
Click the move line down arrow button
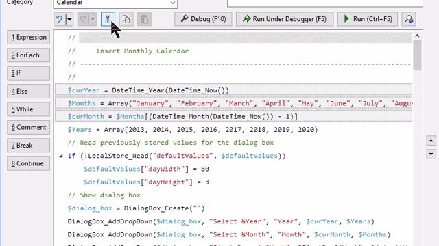coord(431,154)
